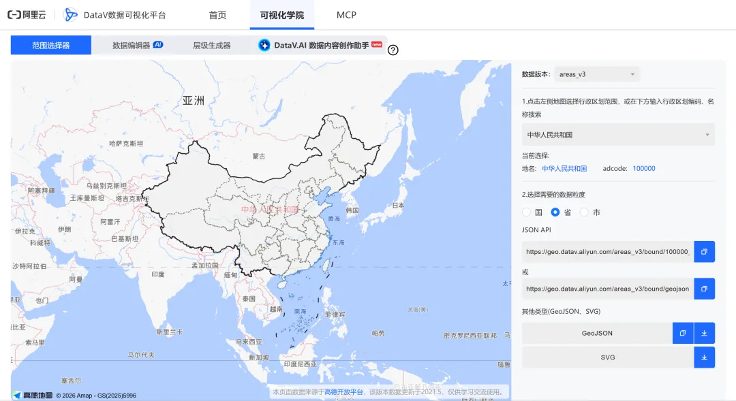Click the second geojson URL field

[608, 289]
